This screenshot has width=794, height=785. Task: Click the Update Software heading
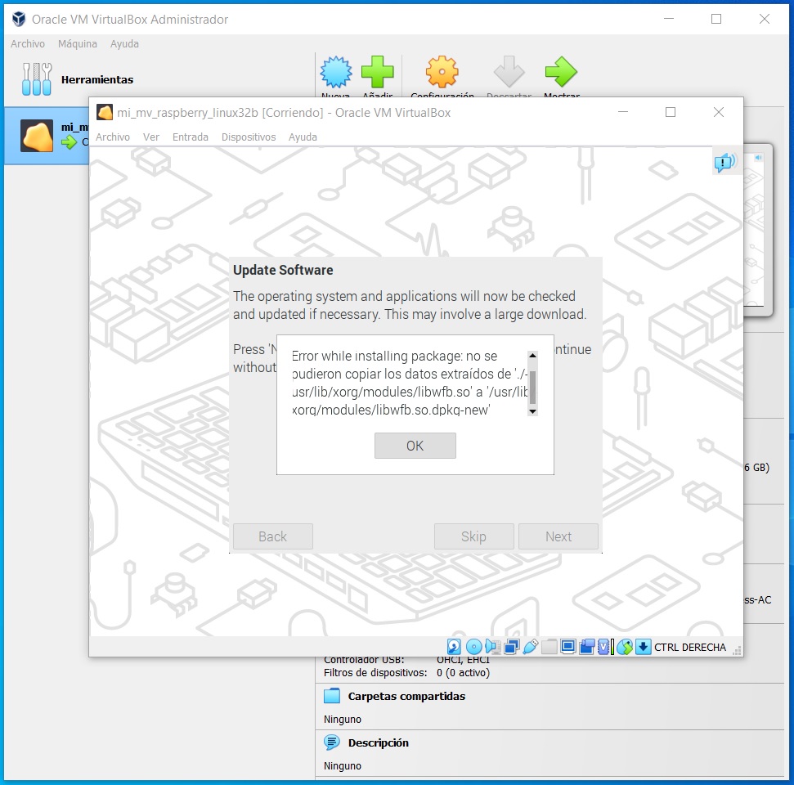(x=283, y=270)
